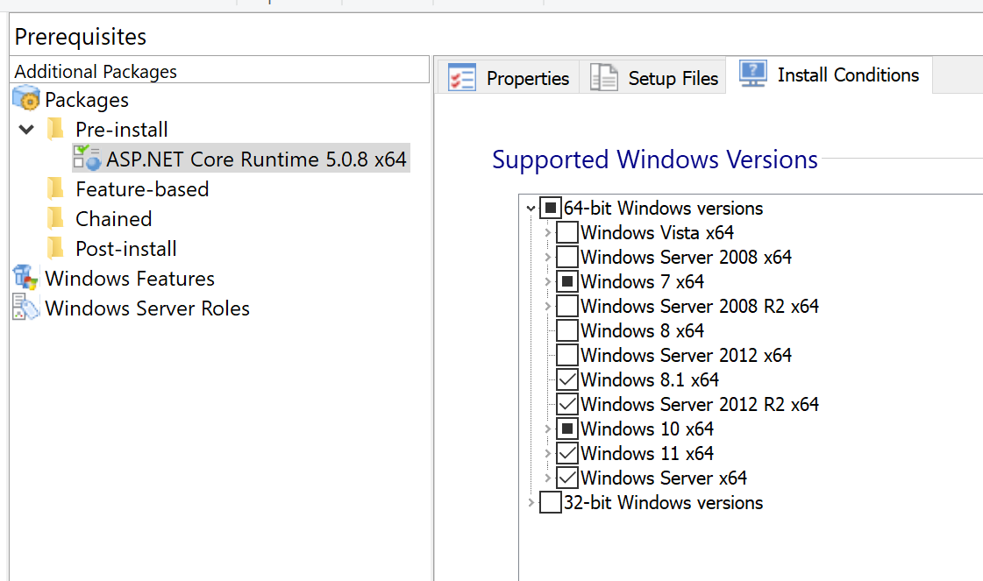Image resolution: width=983 pixels, height=581 pixels.
Task: Open the Windows Server Roles label
Action: 147,308
